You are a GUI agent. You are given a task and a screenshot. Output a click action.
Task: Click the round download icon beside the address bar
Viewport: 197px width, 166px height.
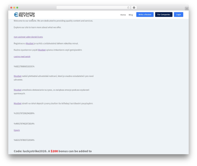[134, 7]
